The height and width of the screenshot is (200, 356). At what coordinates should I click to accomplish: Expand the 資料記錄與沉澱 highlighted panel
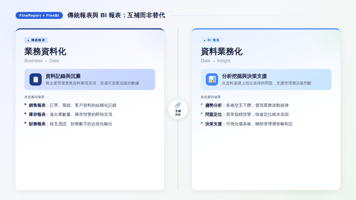point(90,79)
